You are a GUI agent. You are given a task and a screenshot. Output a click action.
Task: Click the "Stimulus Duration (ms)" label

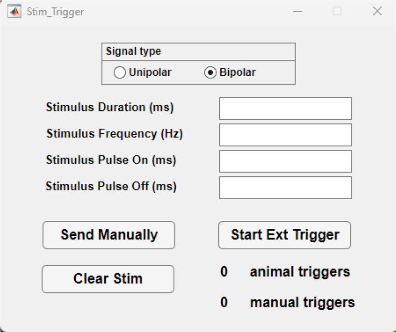tap(110, 108)
